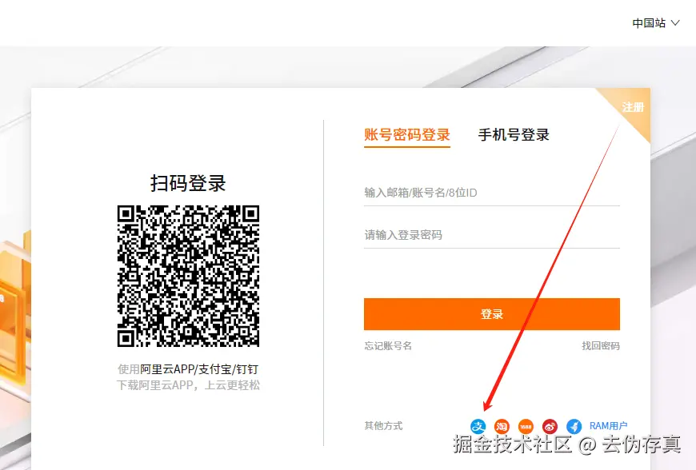Log in with the Weibo icon

tap(550, 427)
